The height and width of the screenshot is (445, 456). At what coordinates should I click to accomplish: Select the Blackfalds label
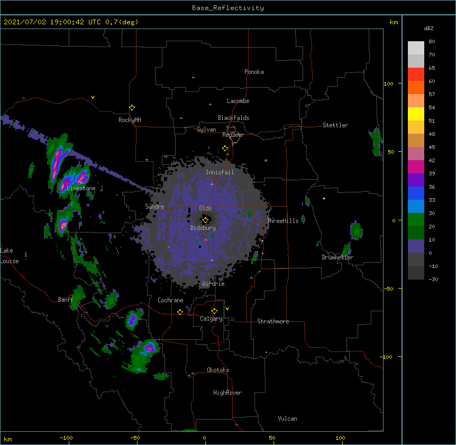(233, 118)
